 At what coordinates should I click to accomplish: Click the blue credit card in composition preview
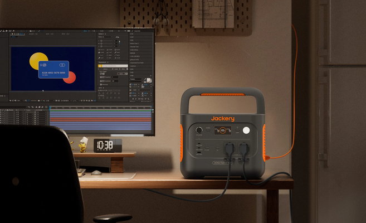click(53, 69)
